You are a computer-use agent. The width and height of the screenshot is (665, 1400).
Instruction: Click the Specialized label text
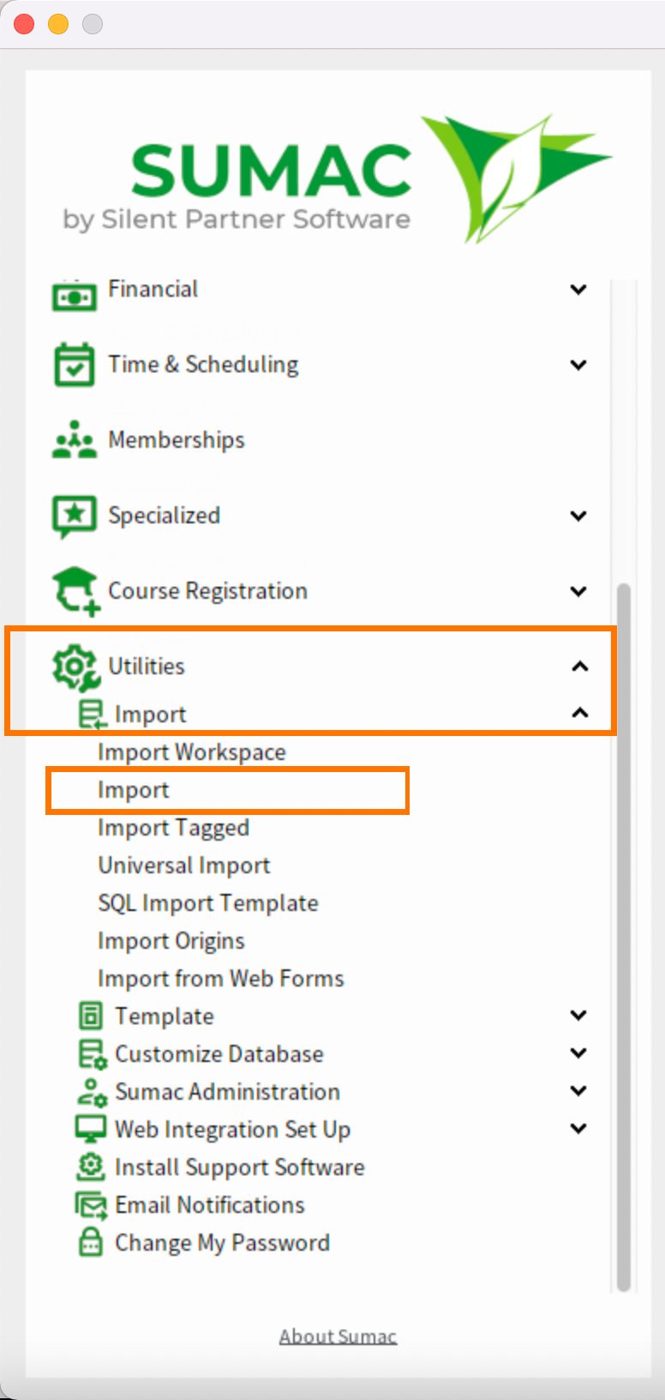tap(165, 516)
